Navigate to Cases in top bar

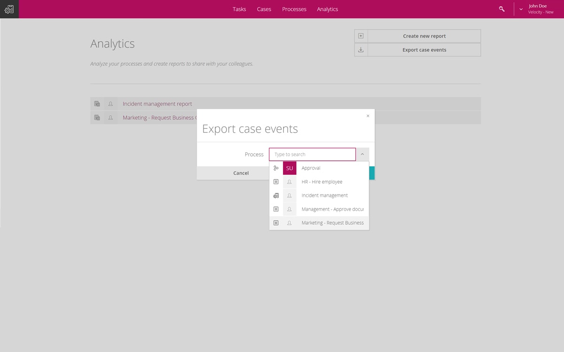point(264,9)
